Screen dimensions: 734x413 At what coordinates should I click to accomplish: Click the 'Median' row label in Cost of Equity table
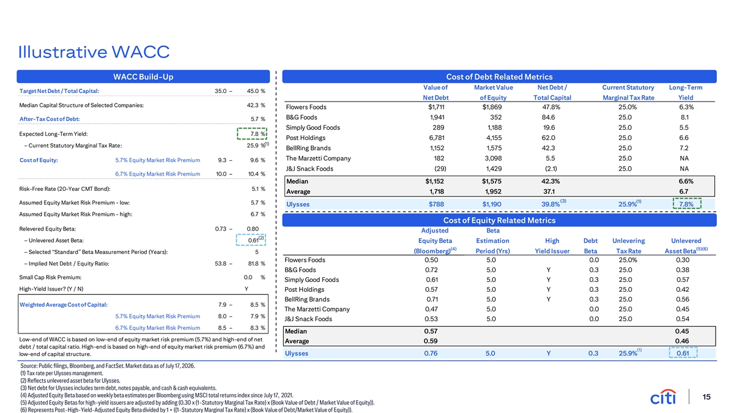(x=297, y=331)
